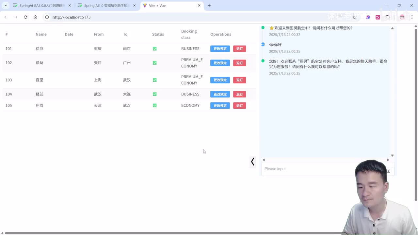
Task: Click 更改预定 for booking 105 庄周
Action: pos(220,105)
